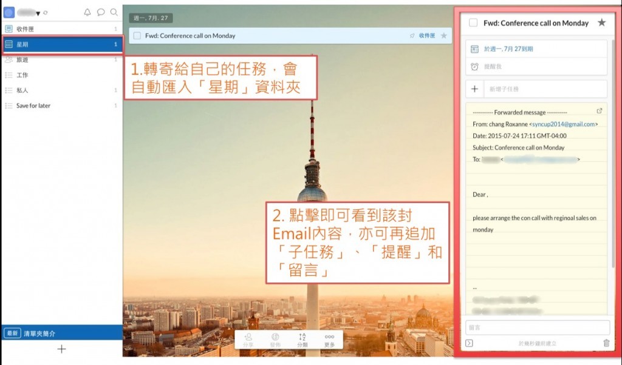Click the 週一, 7月. 27 date header
This screenshot has height=365, width=622.
click(x=151, y=18)
